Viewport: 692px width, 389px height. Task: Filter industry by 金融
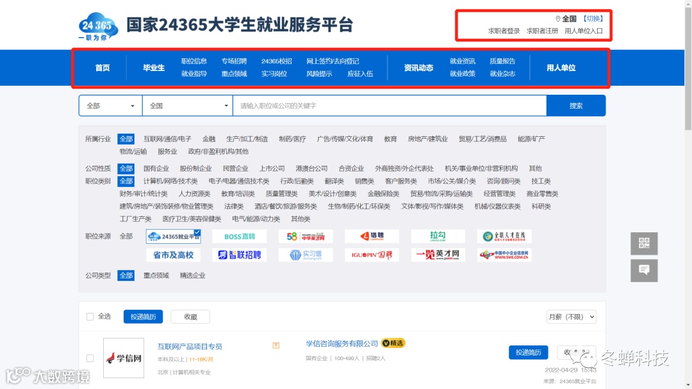(209, 139)
